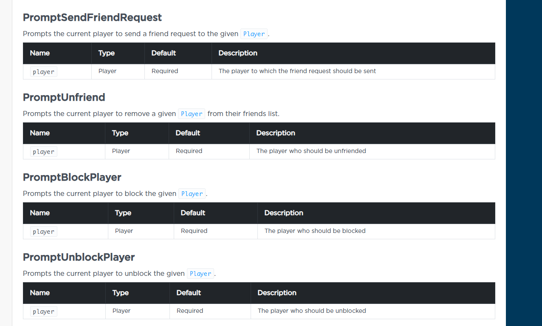Viewport: 542px width, 326px height.
Task: Select the player parameter under PromptUnfriend
Action: [x=43, y=151]
